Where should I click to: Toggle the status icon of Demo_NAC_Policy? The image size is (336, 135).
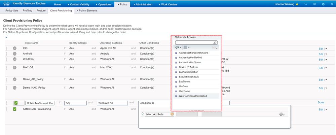tap(14, 88)
